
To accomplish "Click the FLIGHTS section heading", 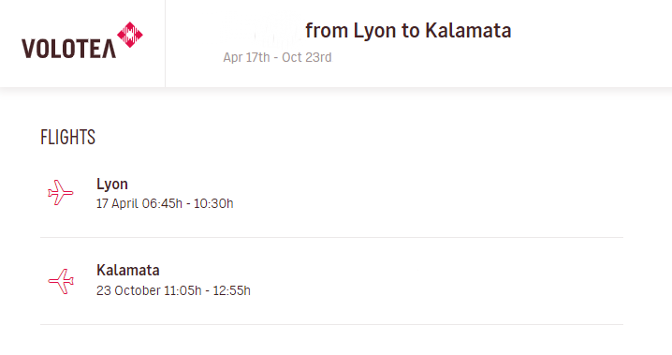I will click(x=67, y=137).
